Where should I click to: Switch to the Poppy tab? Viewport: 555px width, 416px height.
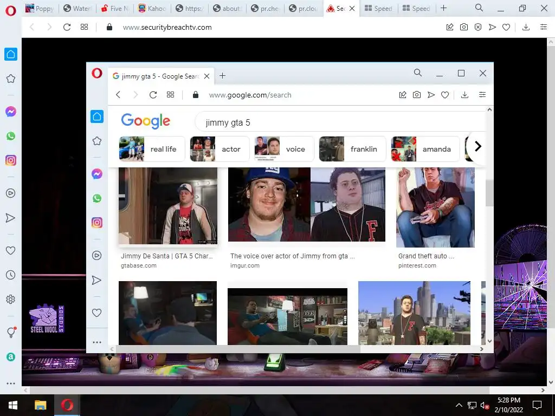[x=40, y=8]
